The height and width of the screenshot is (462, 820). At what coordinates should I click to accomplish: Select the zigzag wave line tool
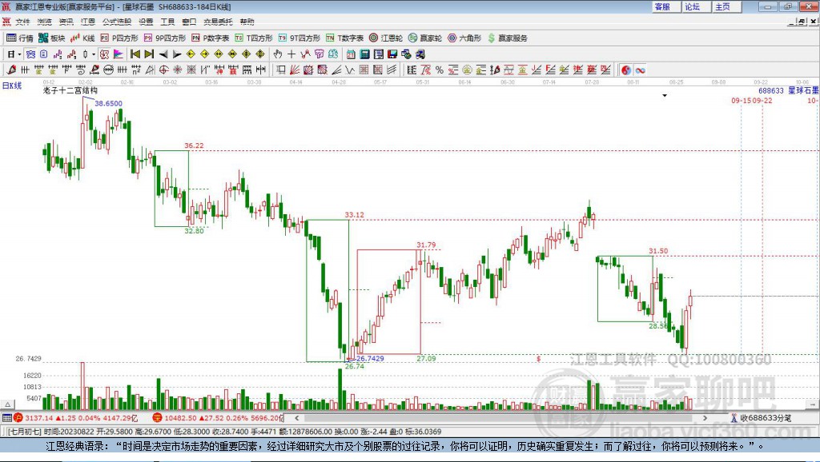pos(349,70)
